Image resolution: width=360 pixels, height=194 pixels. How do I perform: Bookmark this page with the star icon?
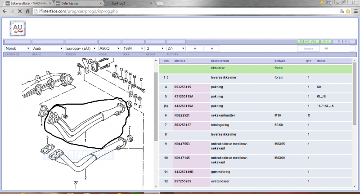point(347,10)
